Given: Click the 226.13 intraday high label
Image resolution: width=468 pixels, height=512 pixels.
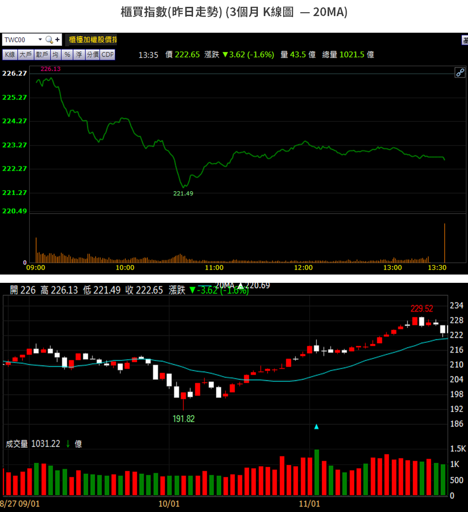Looking at the screenshot, I should click(51, 69).
